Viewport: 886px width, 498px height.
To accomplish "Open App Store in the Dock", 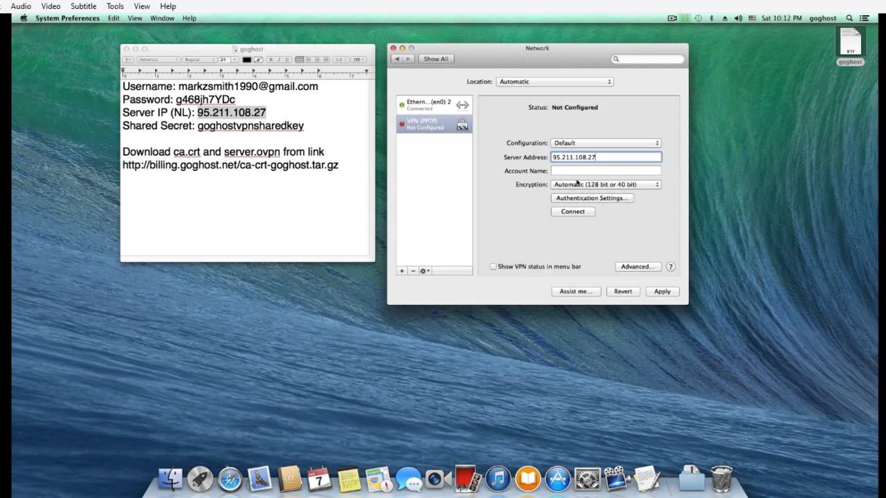I will coord(557,479).
